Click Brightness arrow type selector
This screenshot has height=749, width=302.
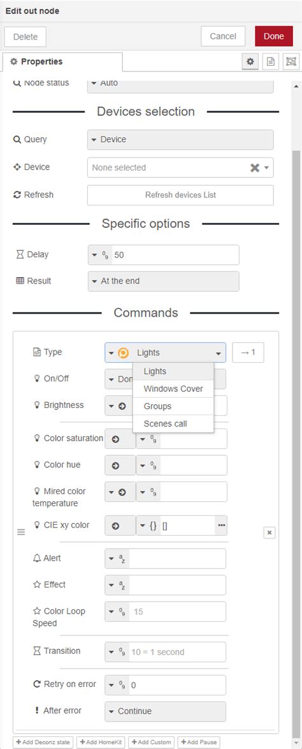(117, 405)
